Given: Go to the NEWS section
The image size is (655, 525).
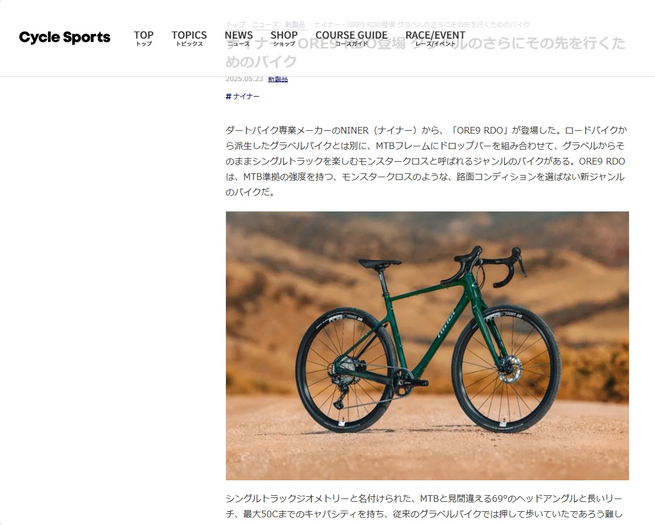Looking at the screenshot, I should point(239,38).
